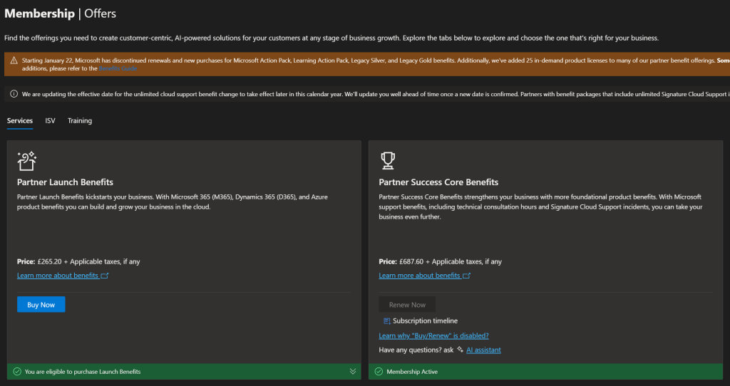The width and height of the screenshot is (730, 386).
Task: Open Learn more about benefits under Launch Benefits
Action: point(58,276)
